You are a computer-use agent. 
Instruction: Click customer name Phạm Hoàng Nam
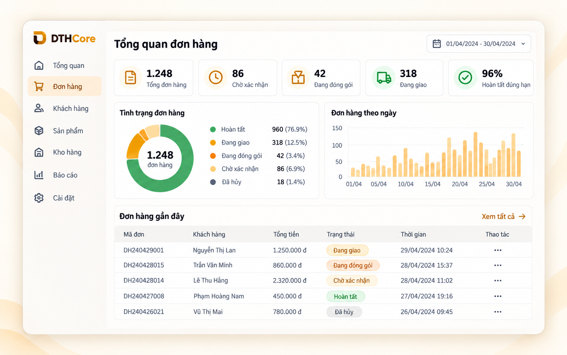(x=219, y=296)
